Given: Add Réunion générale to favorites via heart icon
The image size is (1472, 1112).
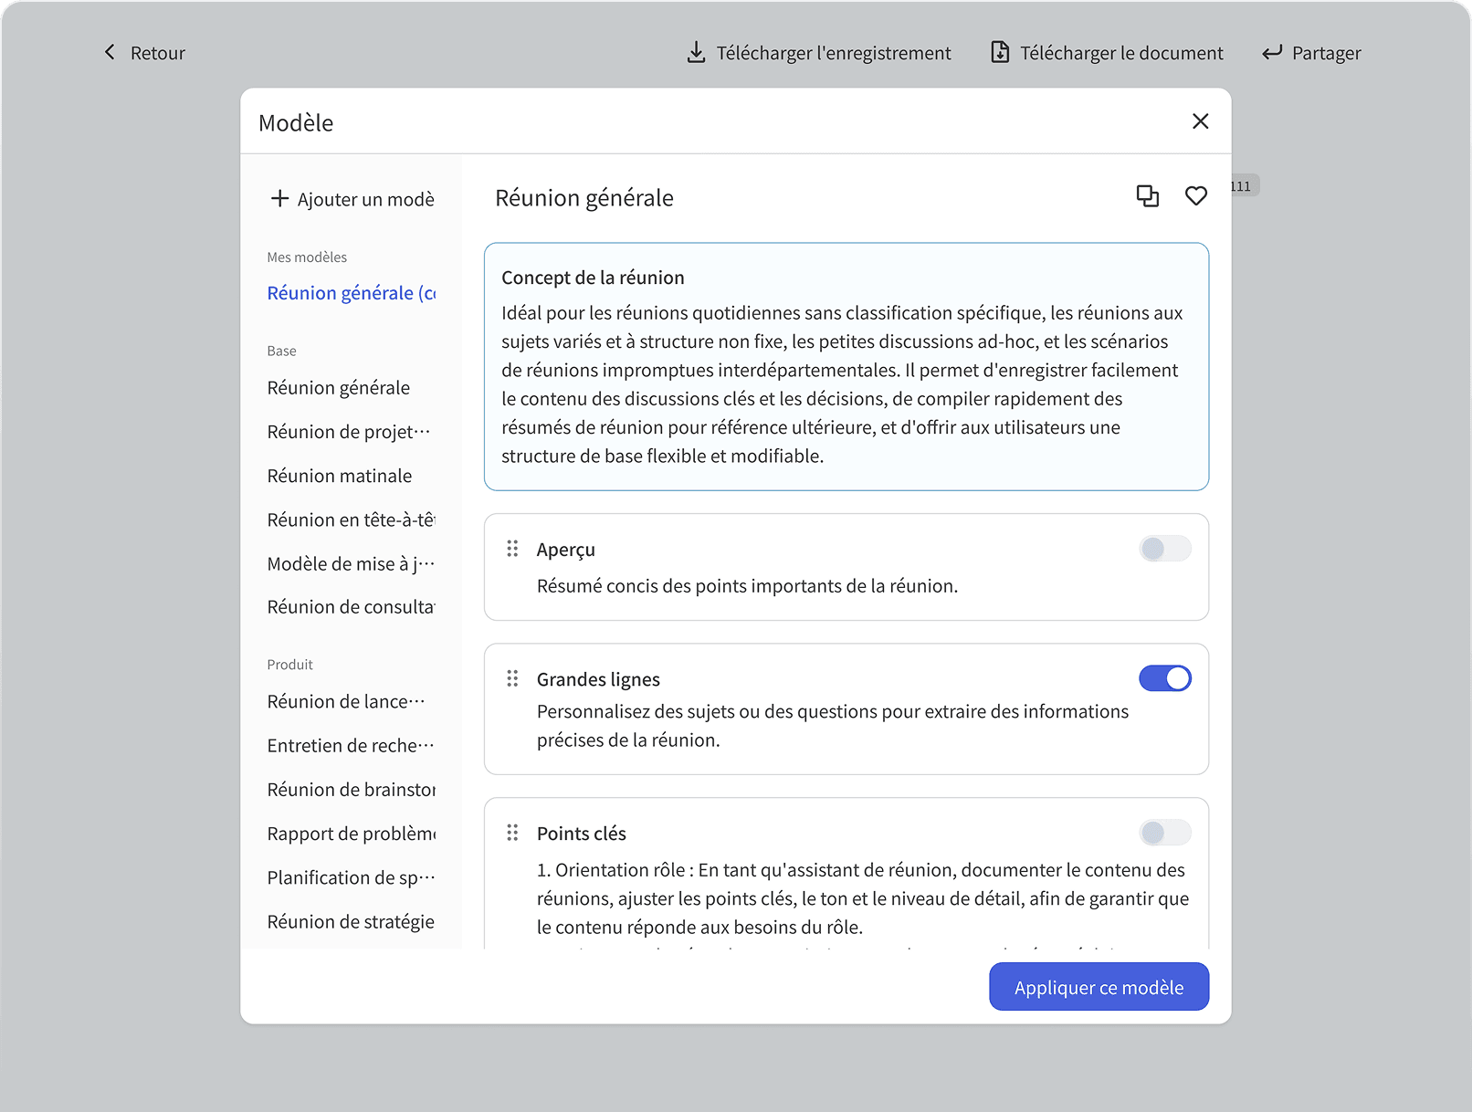Looking at the screenshot, I should point(1196,195).
